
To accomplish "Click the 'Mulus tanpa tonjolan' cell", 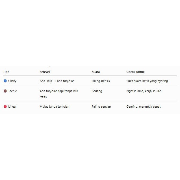I will click(55, 107).
